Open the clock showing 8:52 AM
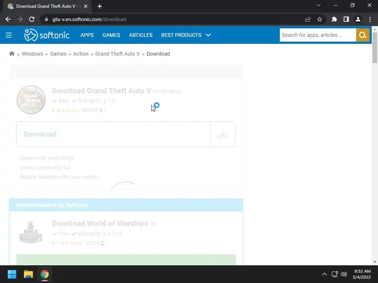Image resolution: width=378 pixels, height=283 pixels. 362,274
